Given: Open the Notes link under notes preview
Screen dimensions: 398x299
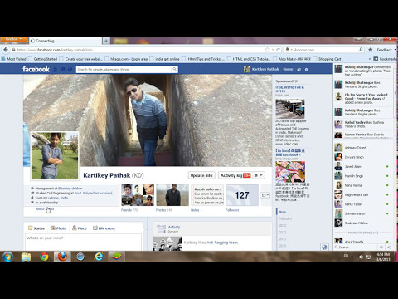Looking at the screenshot, I should click(196, 210).
